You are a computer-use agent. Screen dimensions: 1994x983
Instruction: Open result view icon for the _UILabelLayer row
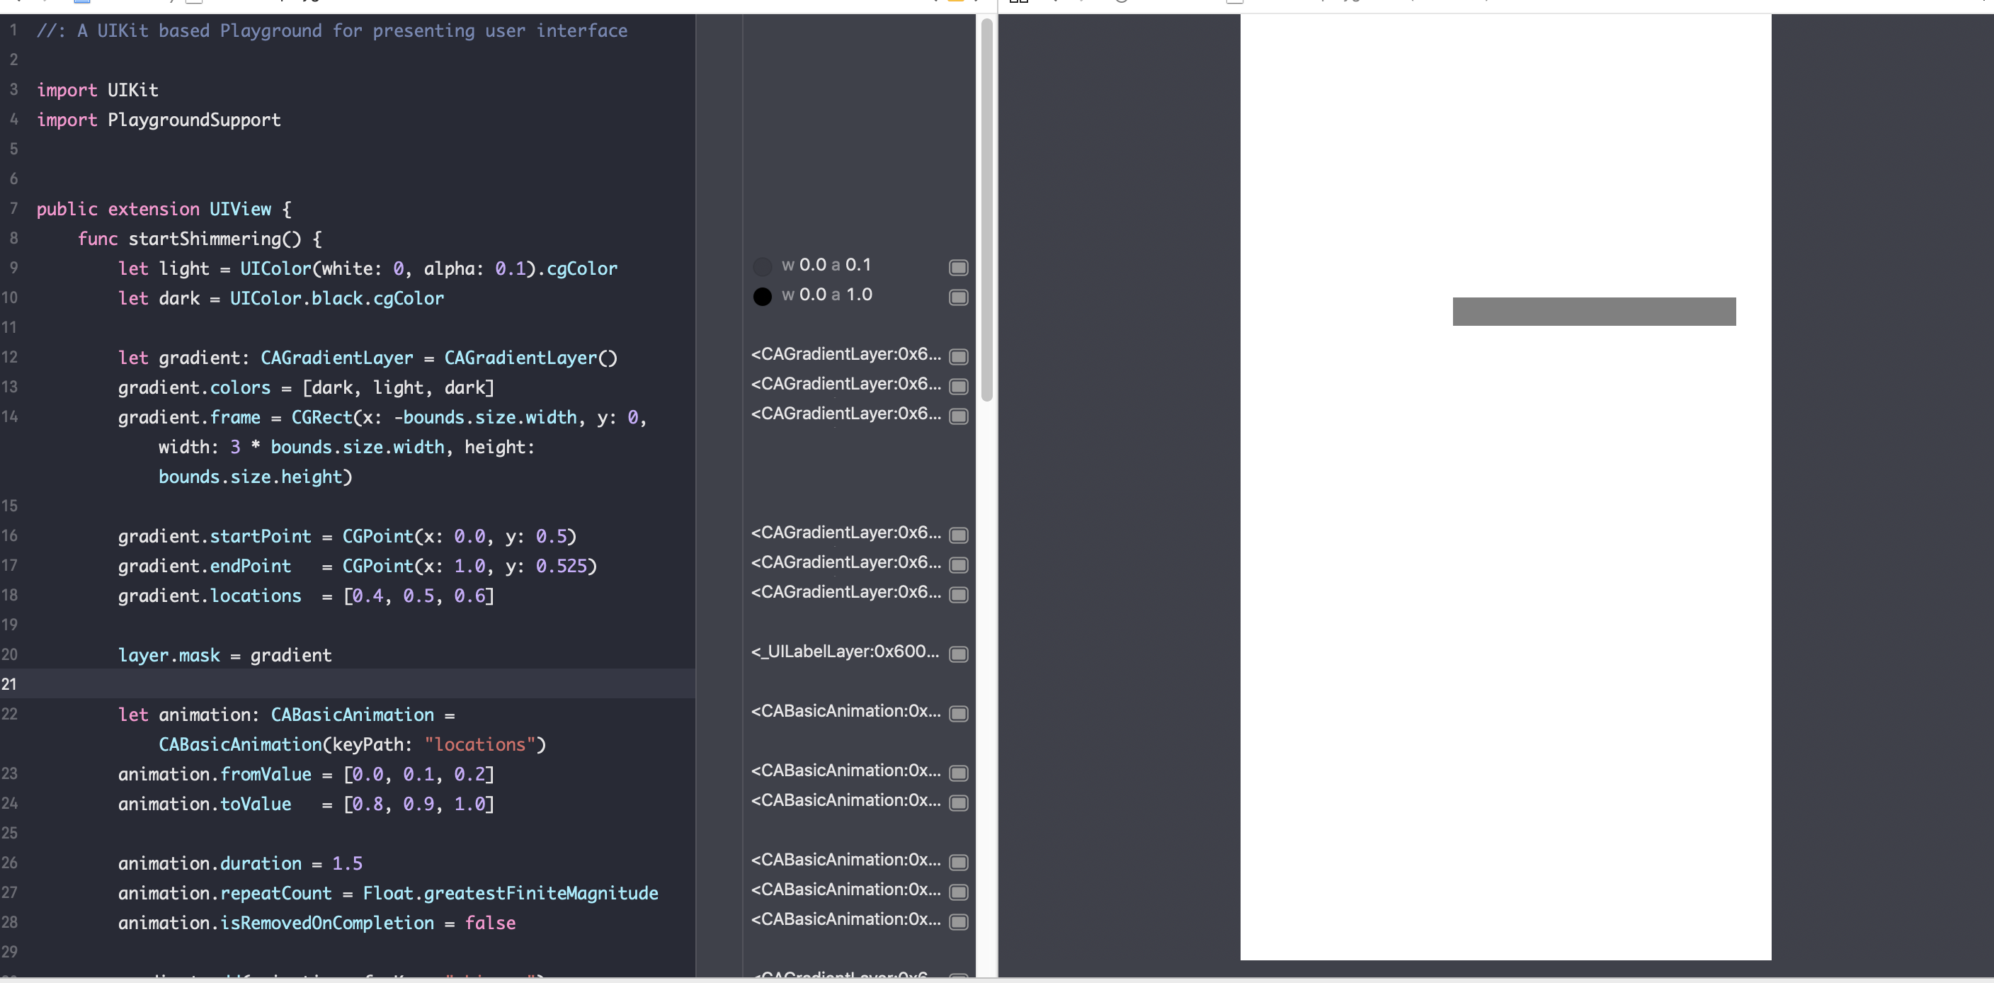click(958, 655)
